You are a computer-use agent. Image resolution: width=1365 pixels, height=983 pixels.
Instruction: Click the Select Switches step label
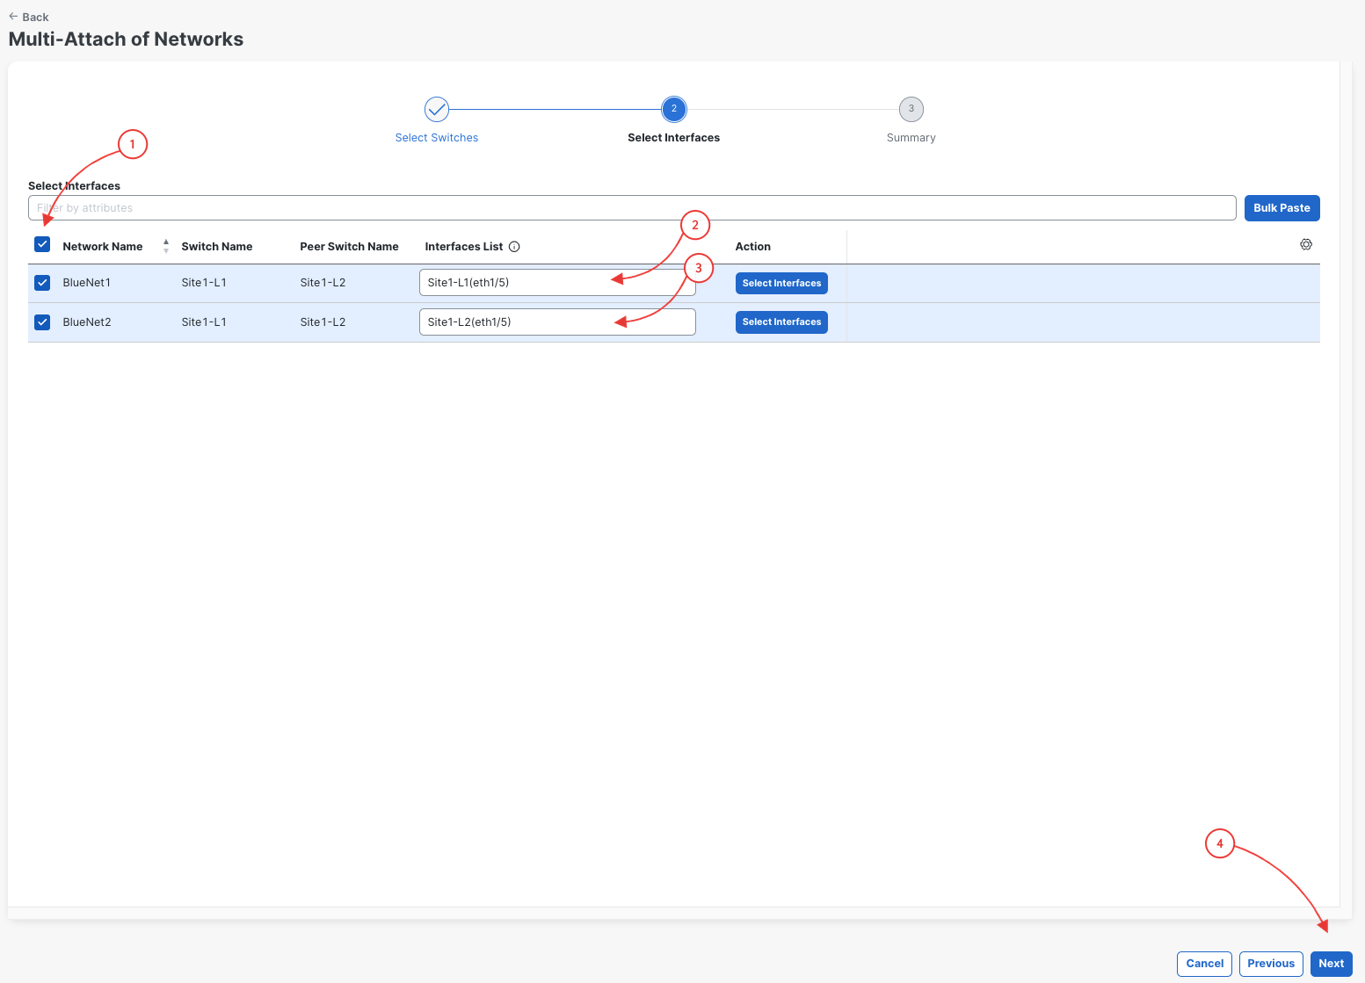pos(437,138)
